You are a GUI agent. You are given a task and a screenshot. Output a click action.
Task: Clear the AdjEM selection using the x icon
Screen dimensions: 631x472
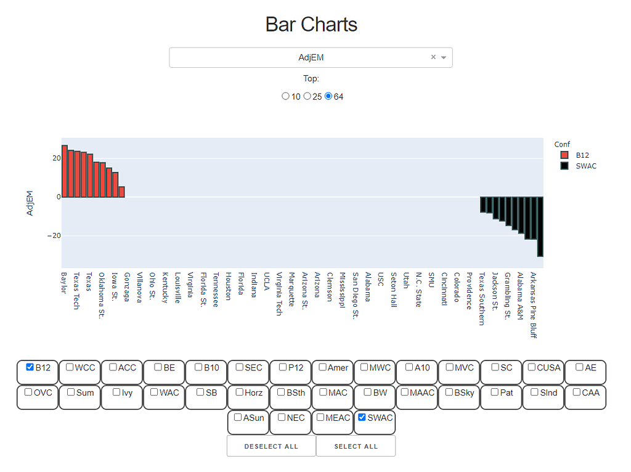[433, 57]
